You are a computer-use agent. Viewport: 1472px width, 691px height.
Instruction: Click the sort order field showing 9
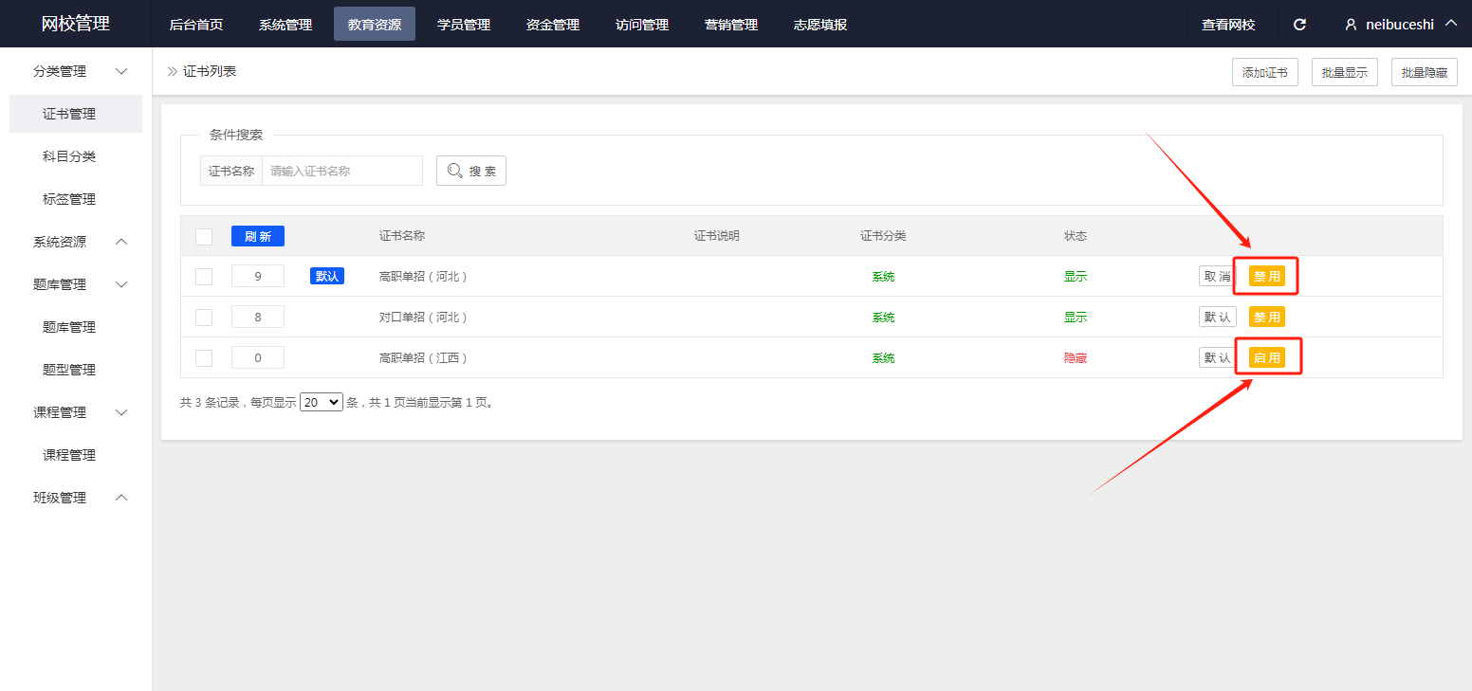pyautogui.click(x=258, y=277)
